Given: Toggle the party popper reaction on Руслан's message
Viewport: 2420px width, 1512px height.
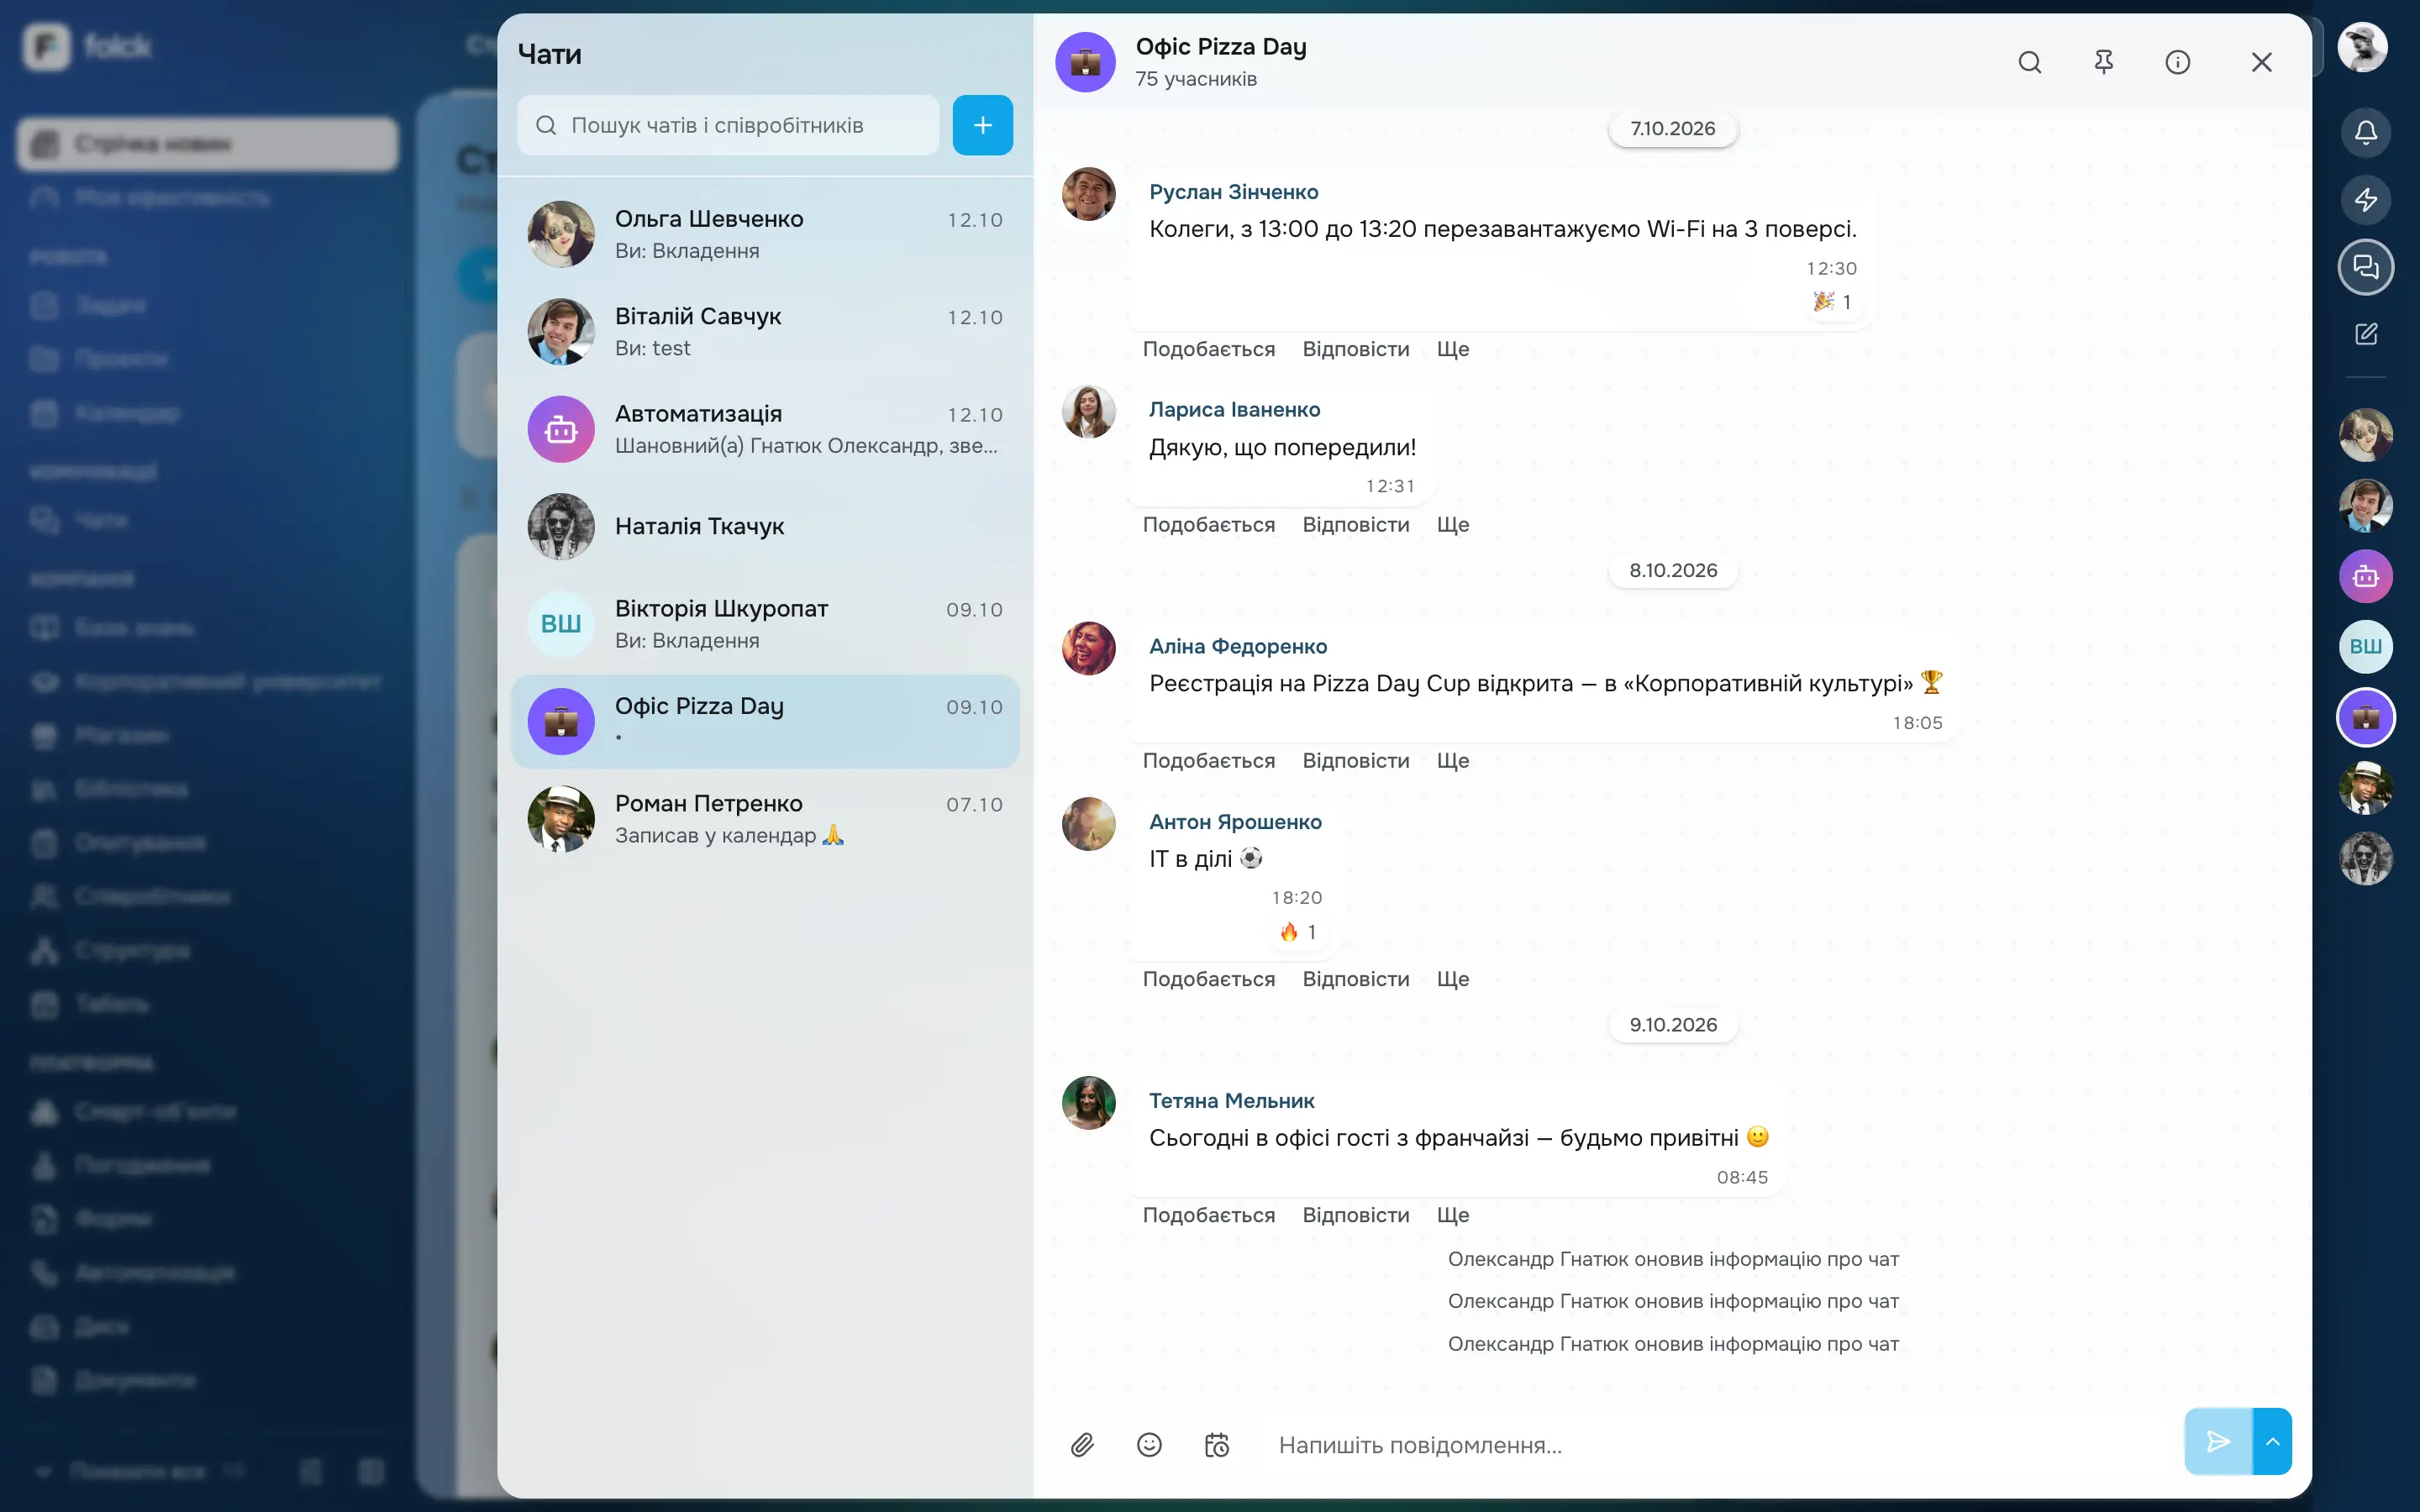Looking at the screenshot, I should [x=1832, y=302].
